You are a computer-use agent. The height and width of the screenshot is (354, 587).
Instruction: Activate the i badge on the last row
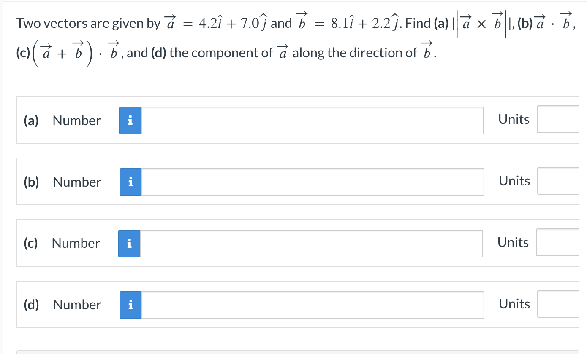point(130,305)
